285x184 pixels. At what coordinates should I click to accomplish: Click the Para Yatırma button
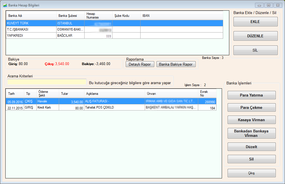(x=252, y=95)
